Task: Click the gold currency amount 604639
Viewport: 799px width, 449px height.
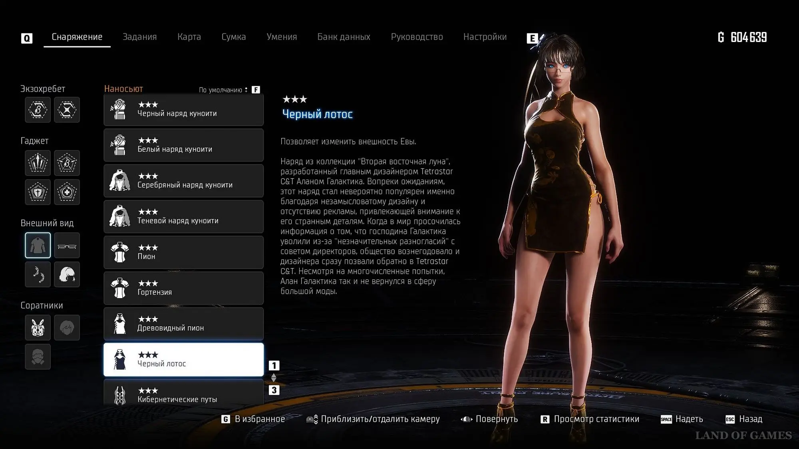Action: click(749, 37)
